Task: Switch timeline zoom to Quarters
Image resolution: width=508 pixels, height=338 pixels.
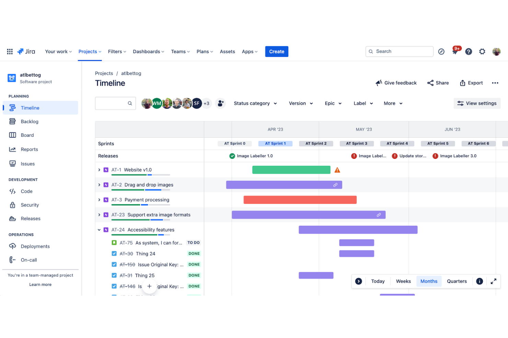Action: click(457, 281)
